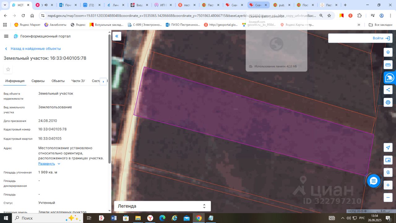
Task: Go to browser home page
Action: [32, 16]
